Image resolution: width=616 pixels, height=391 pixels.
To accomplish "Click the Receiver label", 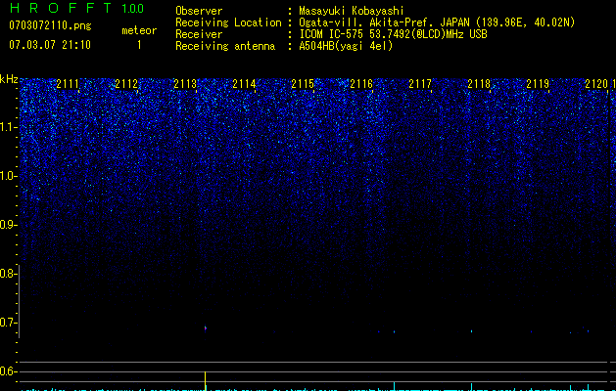I will tap(199, 34).
